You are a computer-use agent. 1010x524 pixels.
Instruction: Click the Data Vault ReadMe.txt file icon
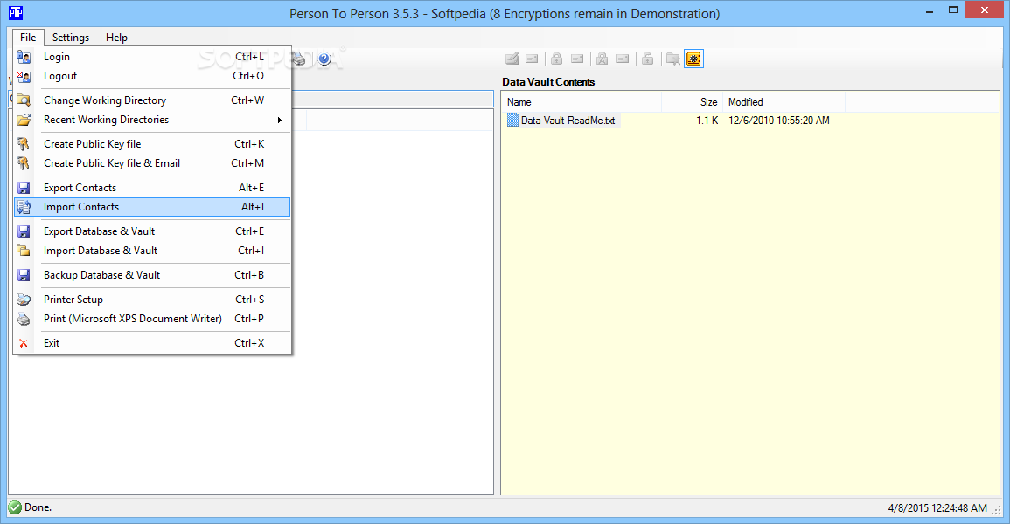pos(512,121)
